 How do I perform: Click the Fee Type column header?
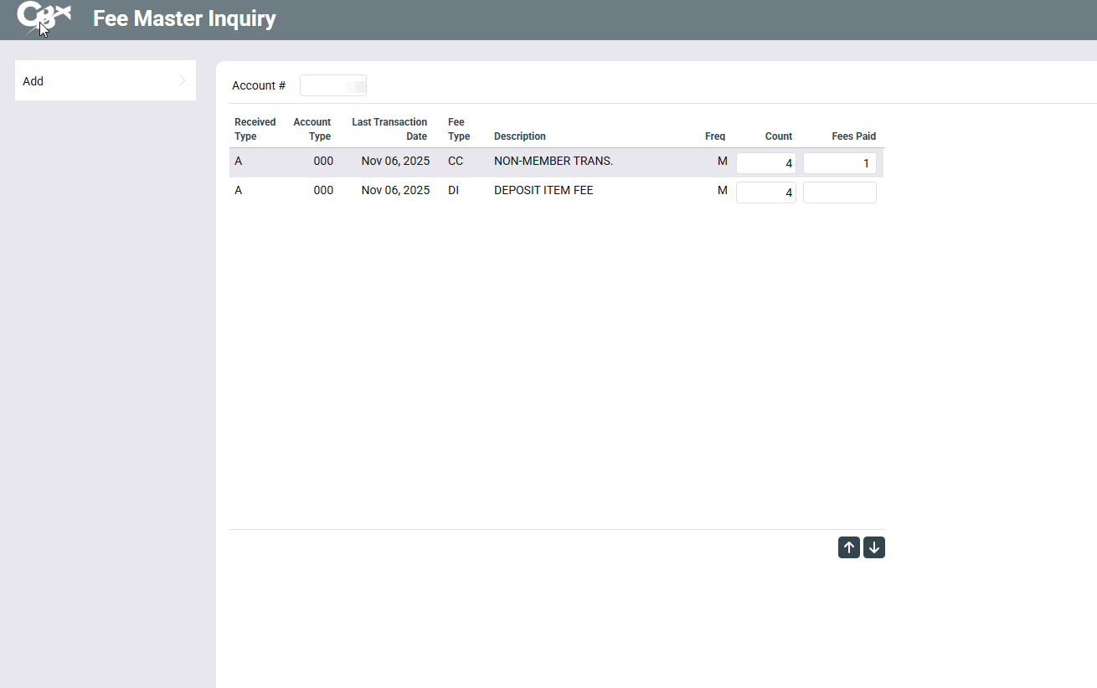(458, 129)
